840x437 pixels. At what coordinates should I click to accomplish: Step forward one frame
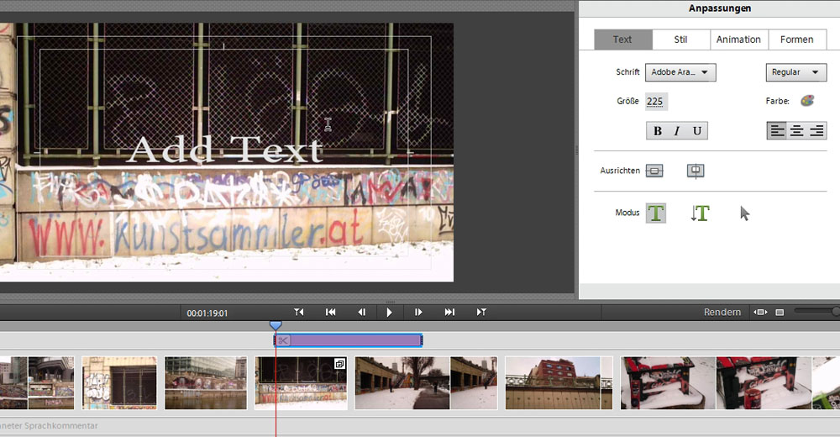tap(418, 312)
